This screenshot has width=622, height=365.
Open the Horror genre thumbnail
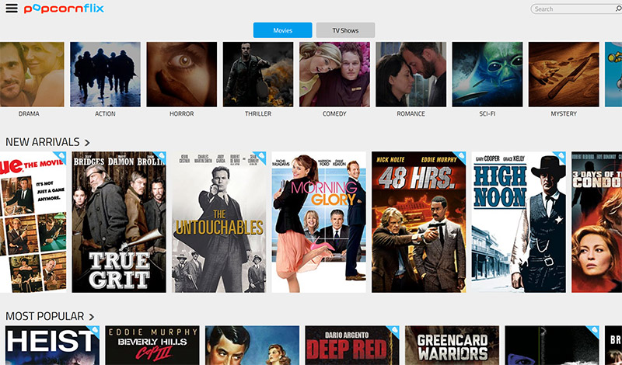[x=182, y=75]
